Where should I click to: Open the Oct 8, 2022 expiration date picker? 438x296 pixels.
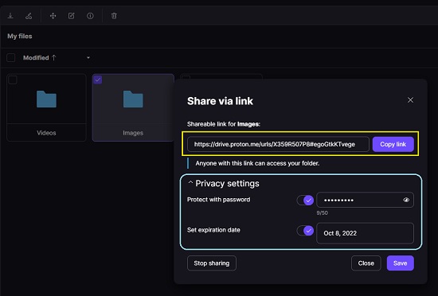point(365,233)
